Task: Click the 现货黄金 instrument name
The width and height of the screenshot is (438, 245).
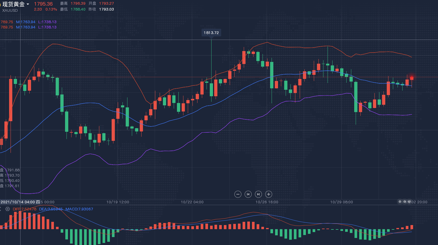Action: [x=13, y=4]
